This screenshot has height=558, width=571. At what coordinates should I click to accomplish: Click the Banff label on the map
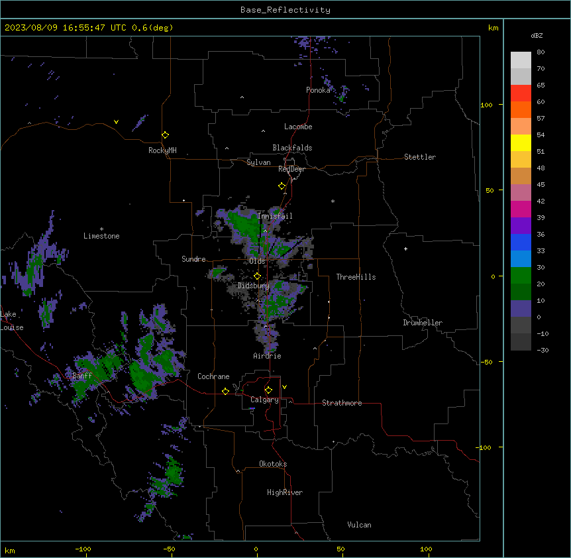click(x=82, y=376)
